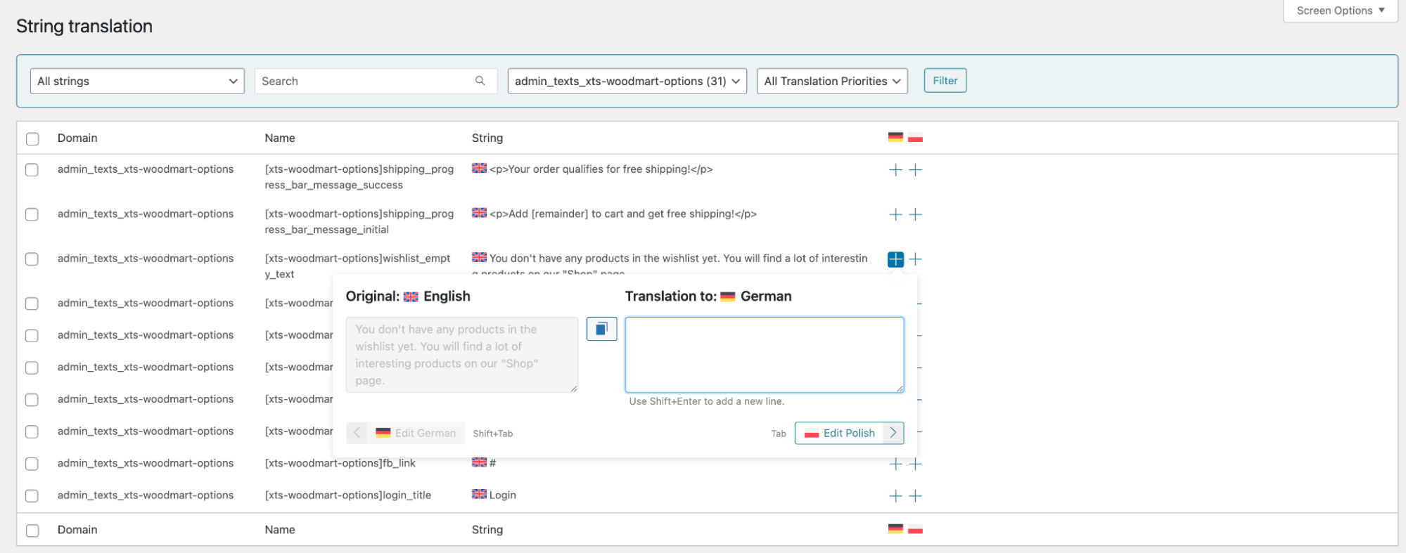Expand the admin_texts_xts-woodmart-options domain dropdown
The image size is (1406, 553).
tap(627, 81)
